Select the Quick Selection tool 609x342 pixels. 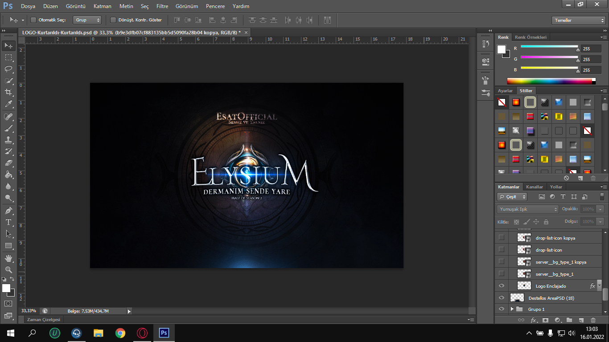click(x=8, y=81)
